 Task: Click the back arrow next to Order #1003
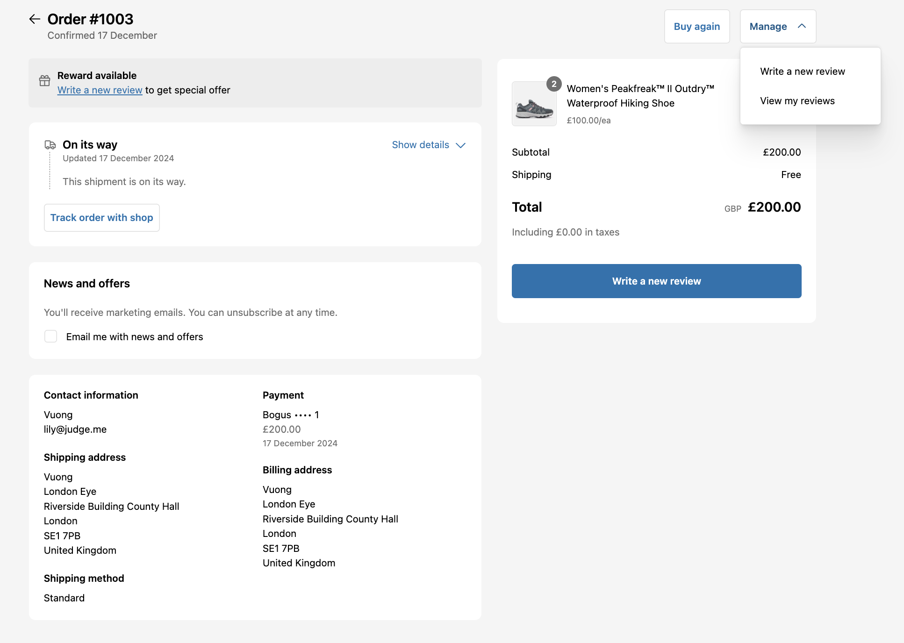pos(35,19)
